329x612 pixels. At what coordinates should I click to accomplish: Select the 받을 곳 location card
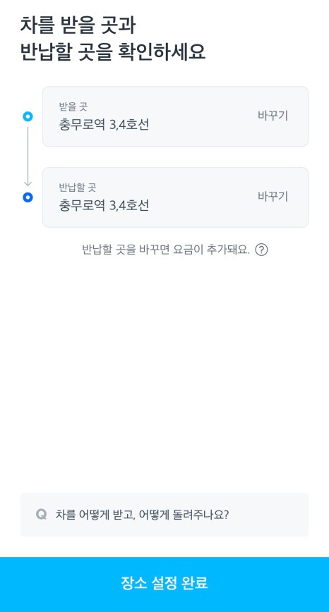click(x=175, y=116)
